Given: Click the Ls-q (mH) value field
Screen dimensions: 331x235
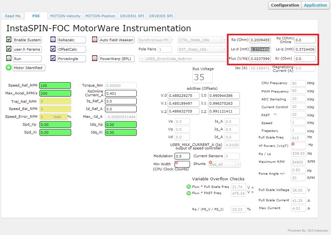Looking at the screenshot, I should pos(305,49).
